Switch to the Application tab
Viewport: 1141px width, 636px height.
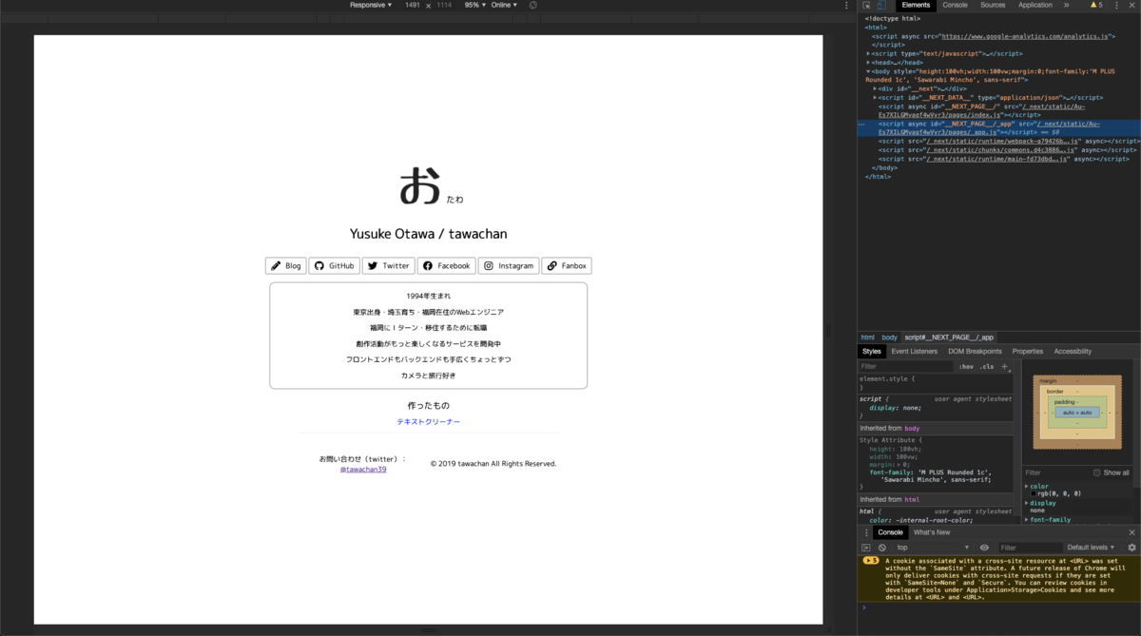[x=1035, y=5]
